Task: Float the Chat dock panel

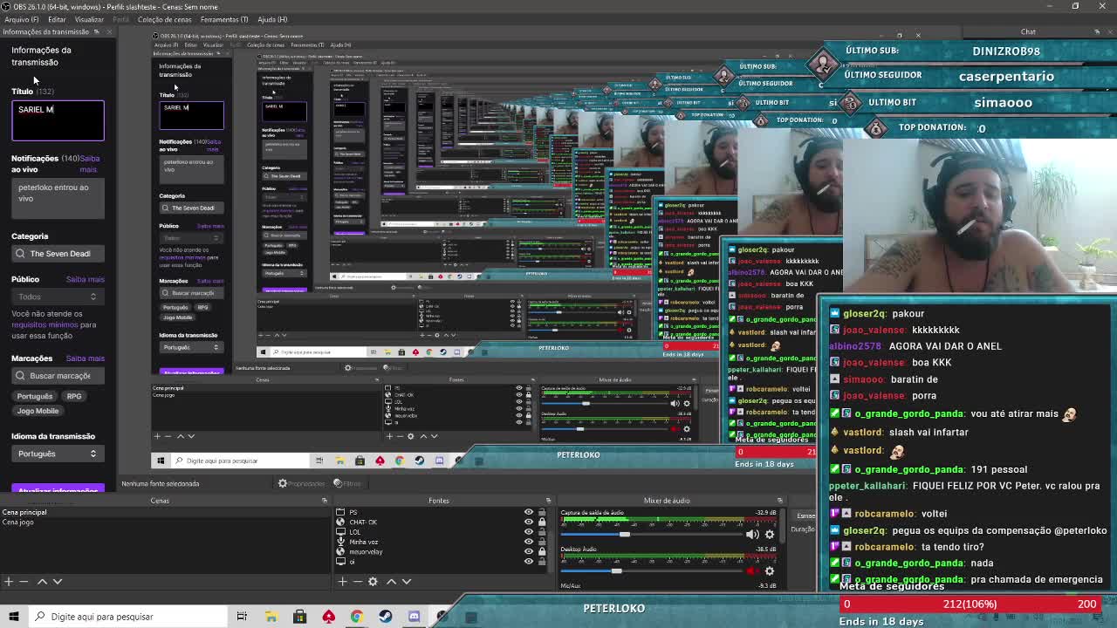Action: [x=1097, y=31]
